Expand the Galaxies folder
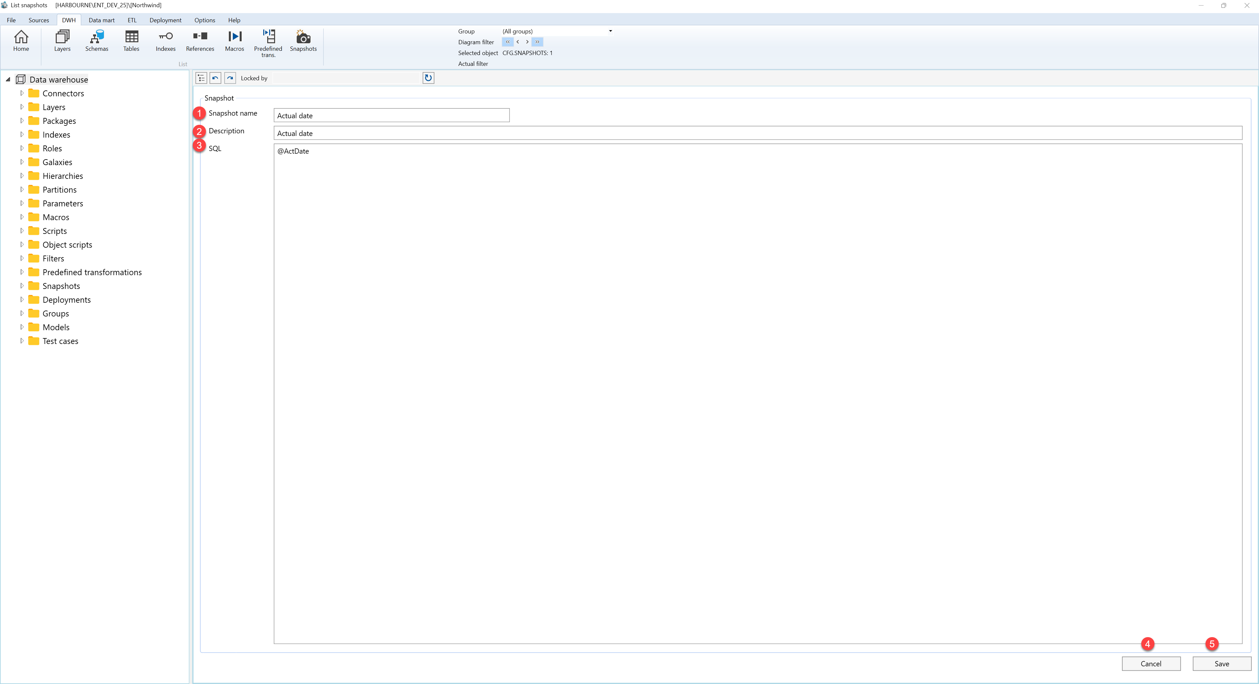 (x=22, y=161)
